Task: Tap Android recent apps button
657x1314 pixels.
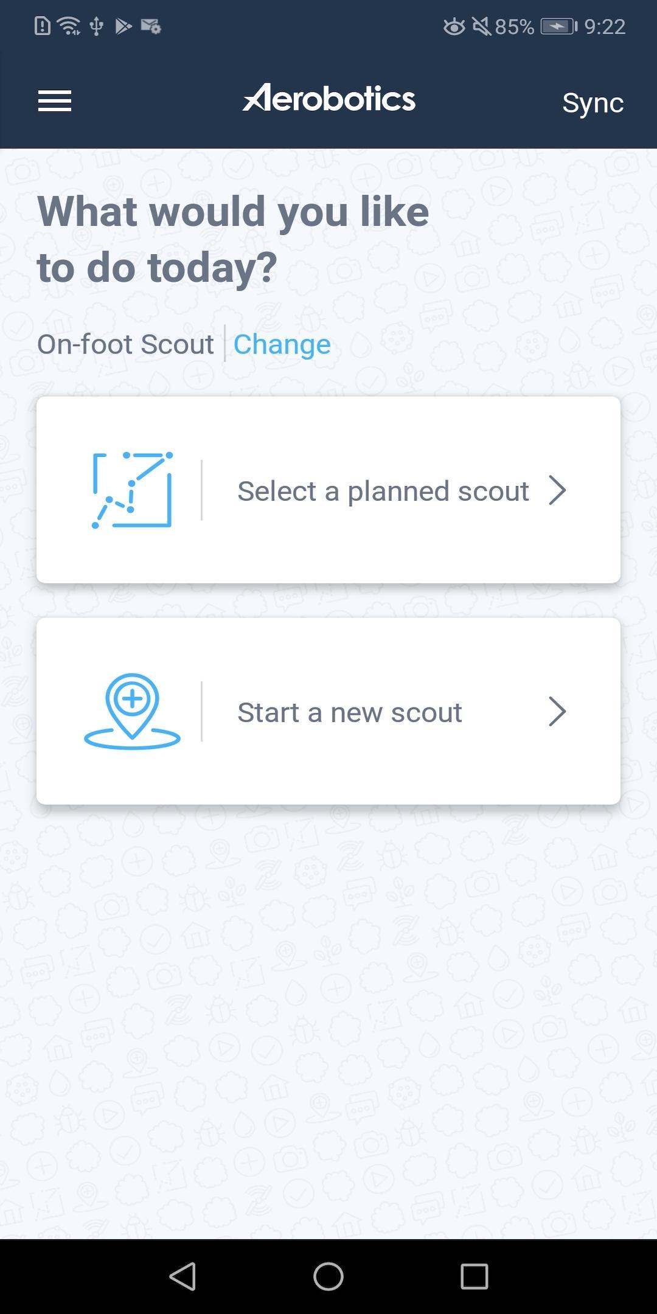Action: click(474, 1276)
